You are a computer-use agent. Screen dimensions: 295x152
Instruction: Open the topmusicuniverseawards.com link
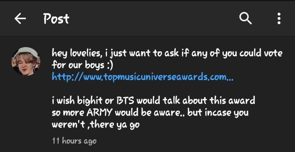143,77
